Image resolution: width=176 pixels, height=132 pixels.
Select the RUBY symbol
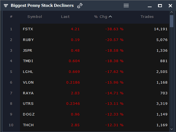tap(28, 40)
